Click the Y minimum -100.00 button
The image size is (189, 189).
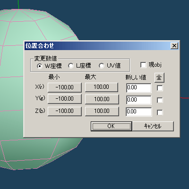click(65, 99)
